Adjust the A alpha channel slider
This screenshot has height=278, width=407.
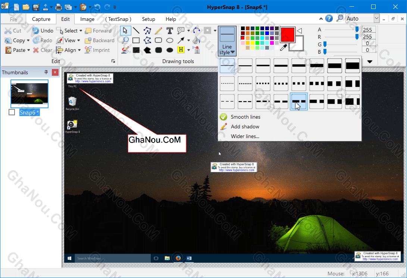coord(357,29)
